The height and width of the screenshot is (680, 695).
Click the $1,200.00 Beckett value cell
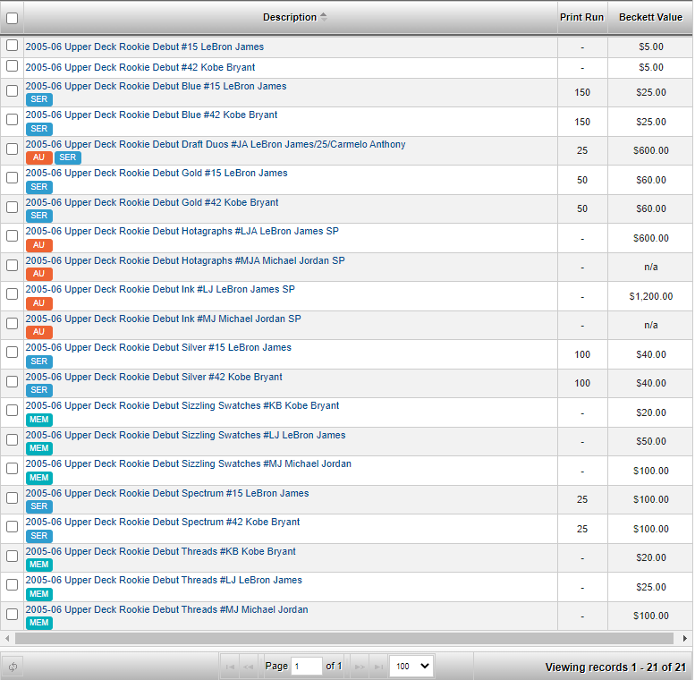650,296
